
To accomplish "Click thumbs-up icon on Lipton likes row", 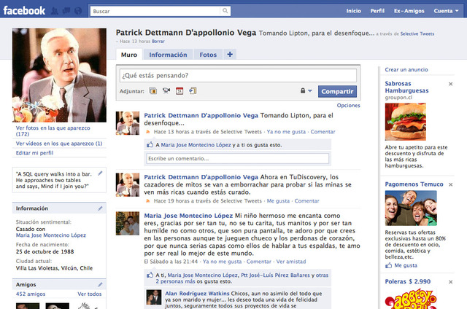I will 150,145.
